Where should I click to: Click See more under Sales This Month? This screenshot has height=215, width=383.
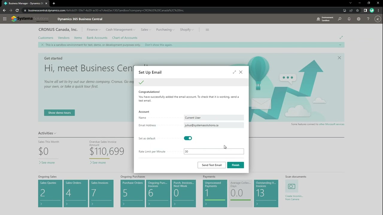point(46,162)
